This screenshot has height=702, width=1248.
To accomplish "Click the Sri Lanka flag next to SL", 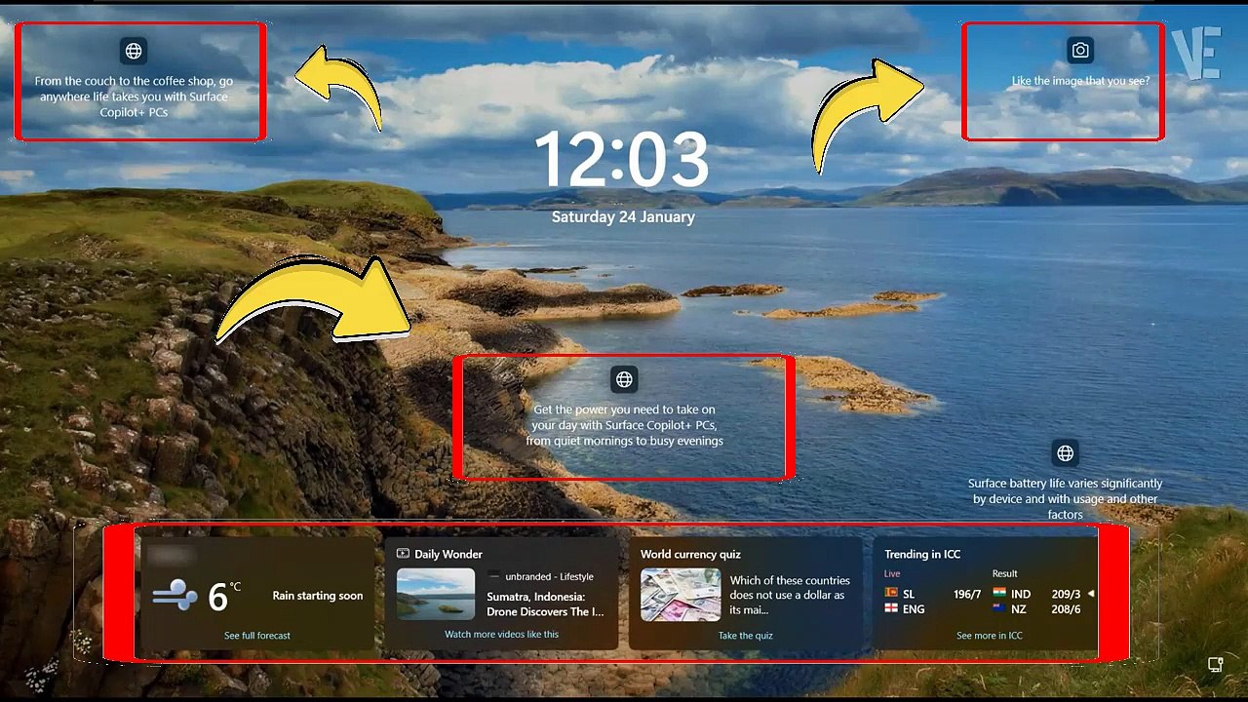I will [890, 593].
